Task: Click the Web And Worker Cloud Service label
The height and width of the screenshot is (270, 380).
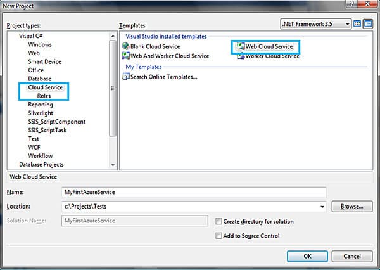Action: click(x=170, y=56)
